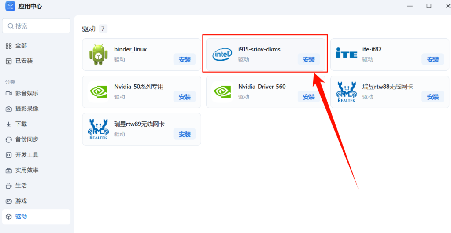Screen dimensions: 451x233
Task: Install the 瑞昱rtw89无线网卡 driver
Action: 185,134
